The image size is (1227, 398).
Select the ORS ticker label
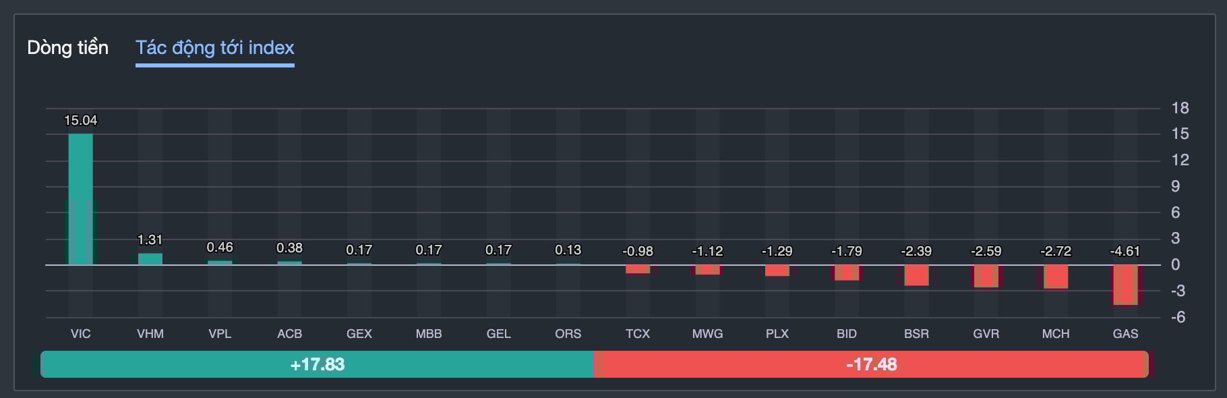pos(568,334)
